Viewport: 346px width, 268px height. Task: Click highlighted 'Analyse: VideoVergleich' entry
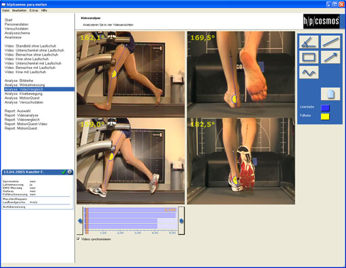click(x=39, y=89)
